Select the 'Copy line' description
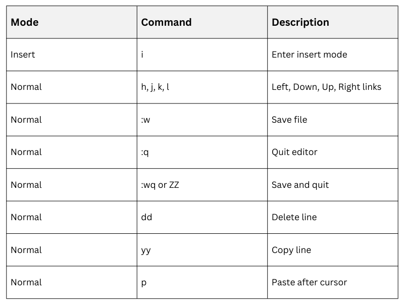Screen dimensions: 404x303 (291, 250)
